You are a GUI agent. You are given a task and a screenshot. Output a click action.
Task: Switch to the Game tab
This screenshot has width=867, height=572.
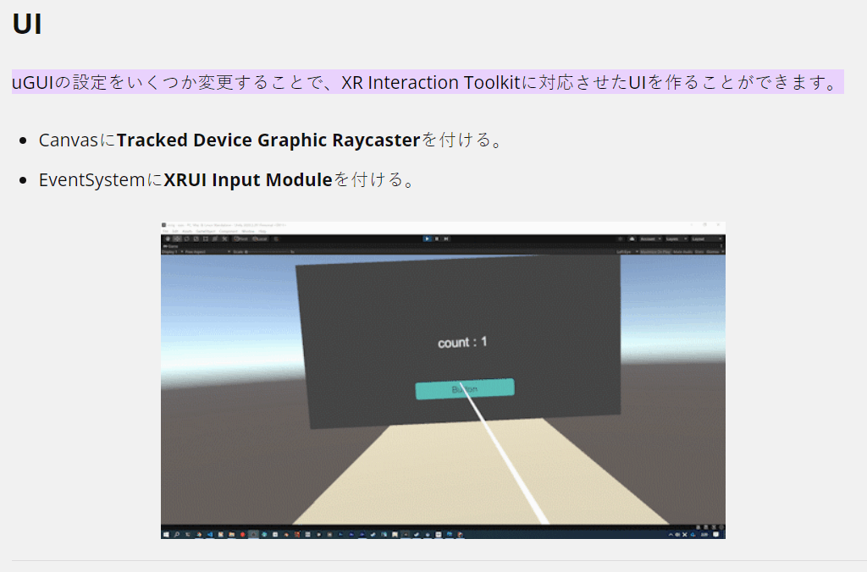point(170,246)
